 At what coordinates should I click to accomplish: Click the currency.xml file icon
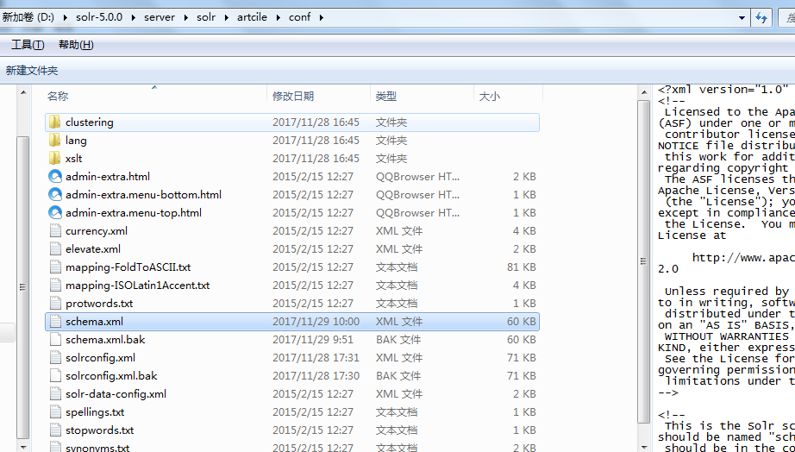point(55,231)
